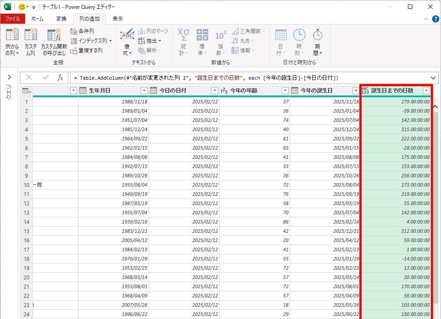This screenshot has width=441, height=319.
Task: Switch to the 変換 (Transform) tab
Action: click(61, 19)
